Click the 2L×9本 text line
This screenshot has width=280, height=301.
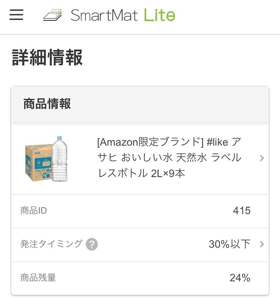click(x=141, y=174)
